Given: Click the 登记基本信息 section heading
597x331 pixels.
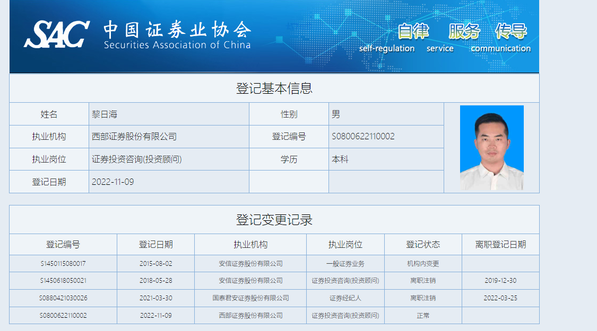Looking at the screenshot, I should point(274,88).
